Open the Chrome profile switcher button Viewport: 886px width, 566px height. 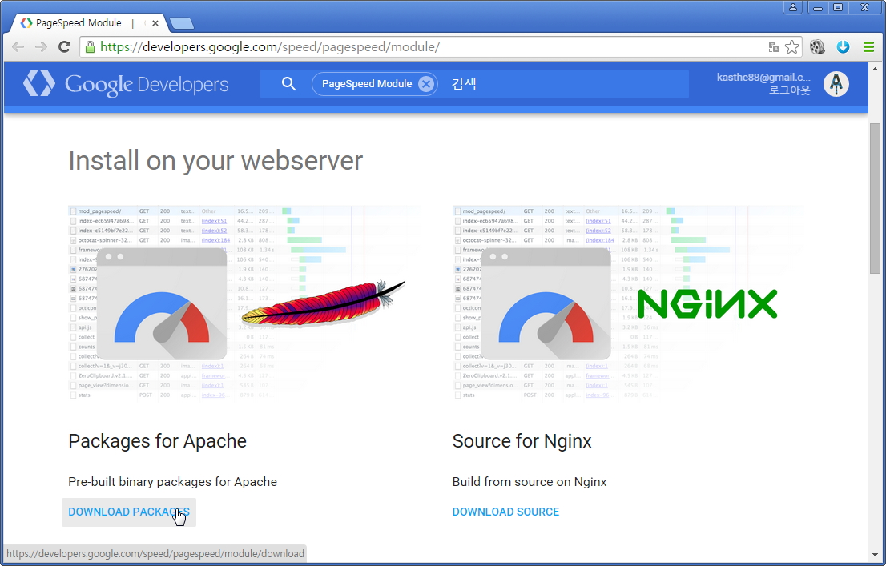coord(793,7)
